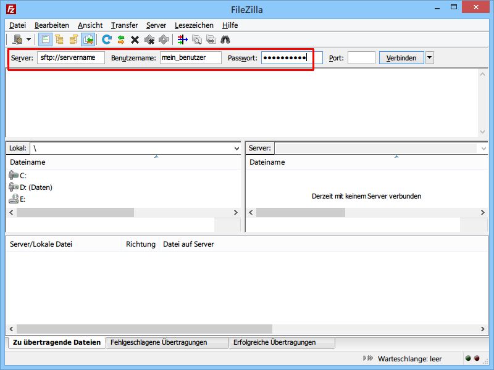Expand the Lokal path dropdown
494x370 pixels.
tap(237, 148)
